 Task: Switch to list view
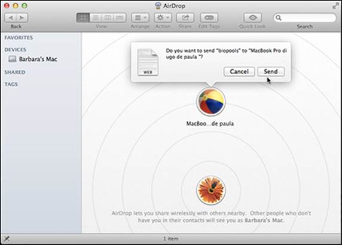pyautogui.click(x=96, y=18)
